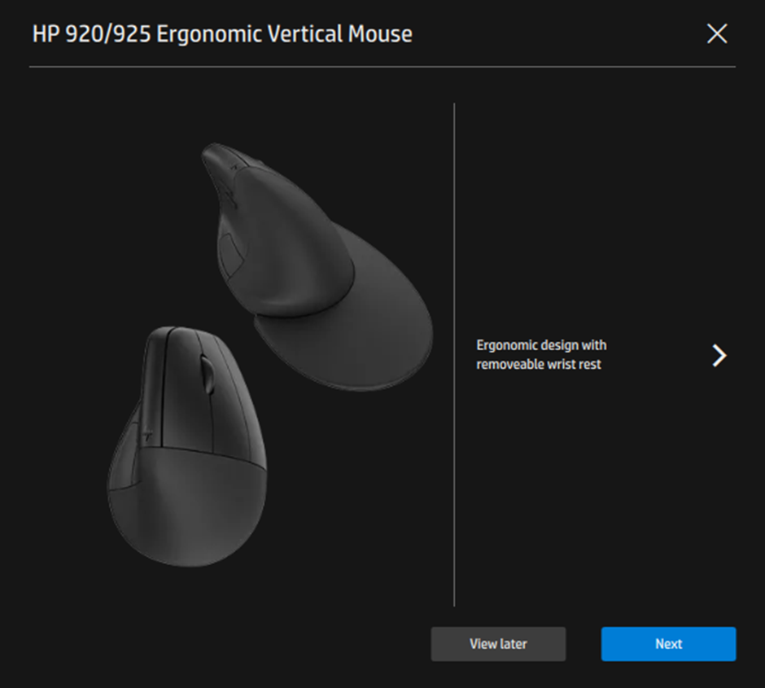Image resolution: width=765 pixels, height=688 pixels.
Task: Select 'Ergonomic design with removeable wrist rest' text
Action: point(541,355)
